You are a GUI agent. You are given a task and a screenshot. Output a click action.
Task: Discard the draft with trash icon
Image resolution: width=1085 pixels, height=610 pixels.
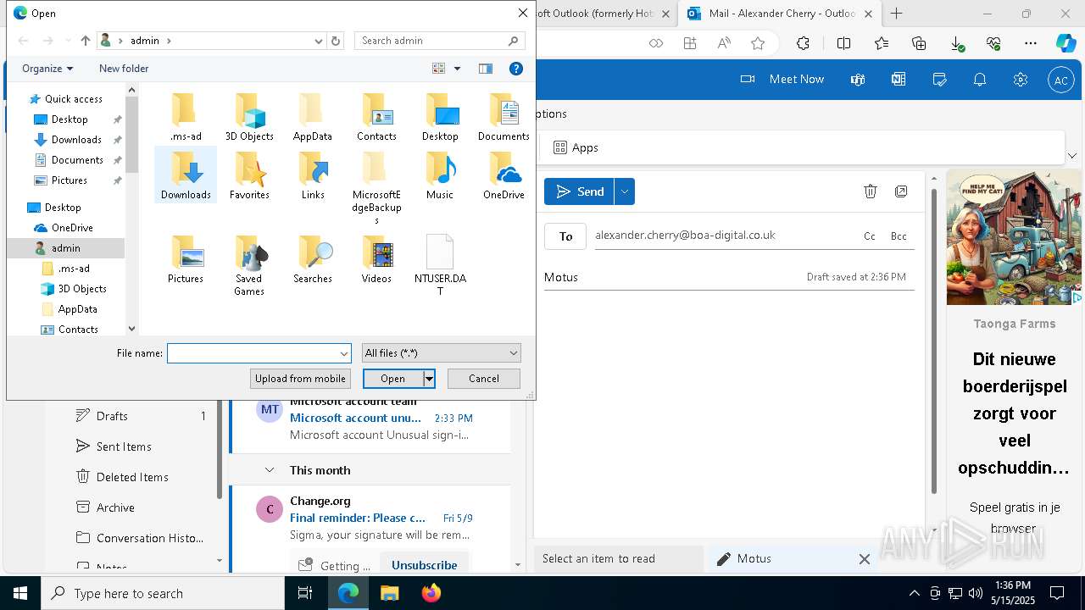(x=870, y=191)
